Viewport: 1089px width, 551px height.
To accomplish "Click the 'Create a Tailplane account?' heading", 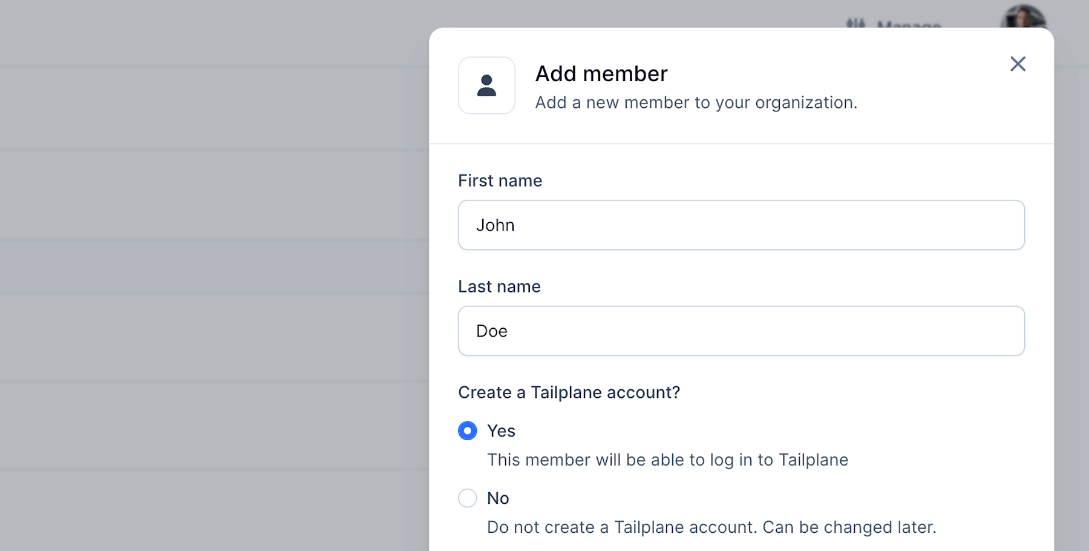I will click(x=569, y=392).
